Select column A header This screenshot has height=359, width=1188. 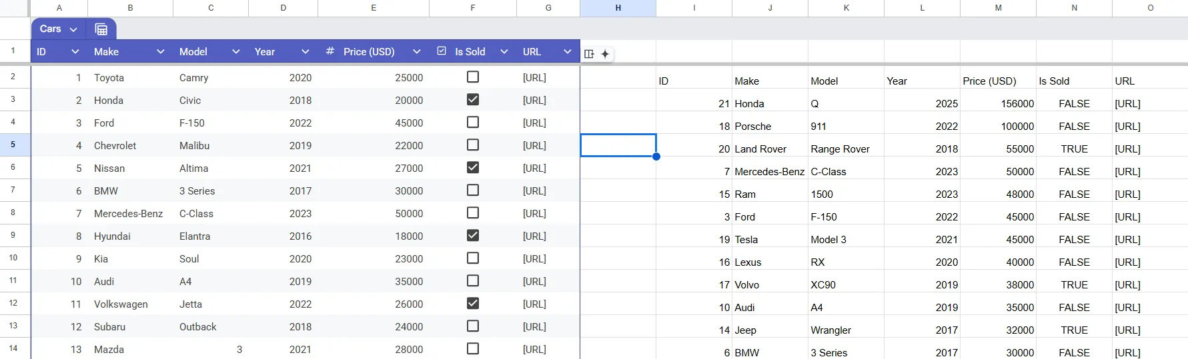pyautogui.click(x=59, y=8)
